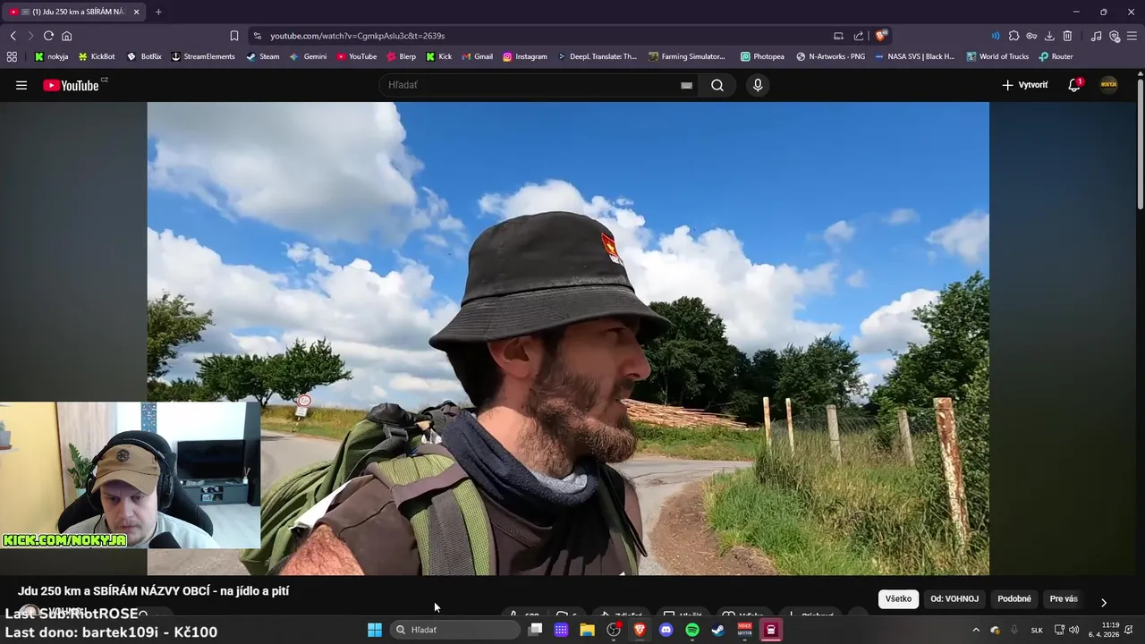Select the Všetko filter chip
1145x644 pixels.
(x=898, y=598)
